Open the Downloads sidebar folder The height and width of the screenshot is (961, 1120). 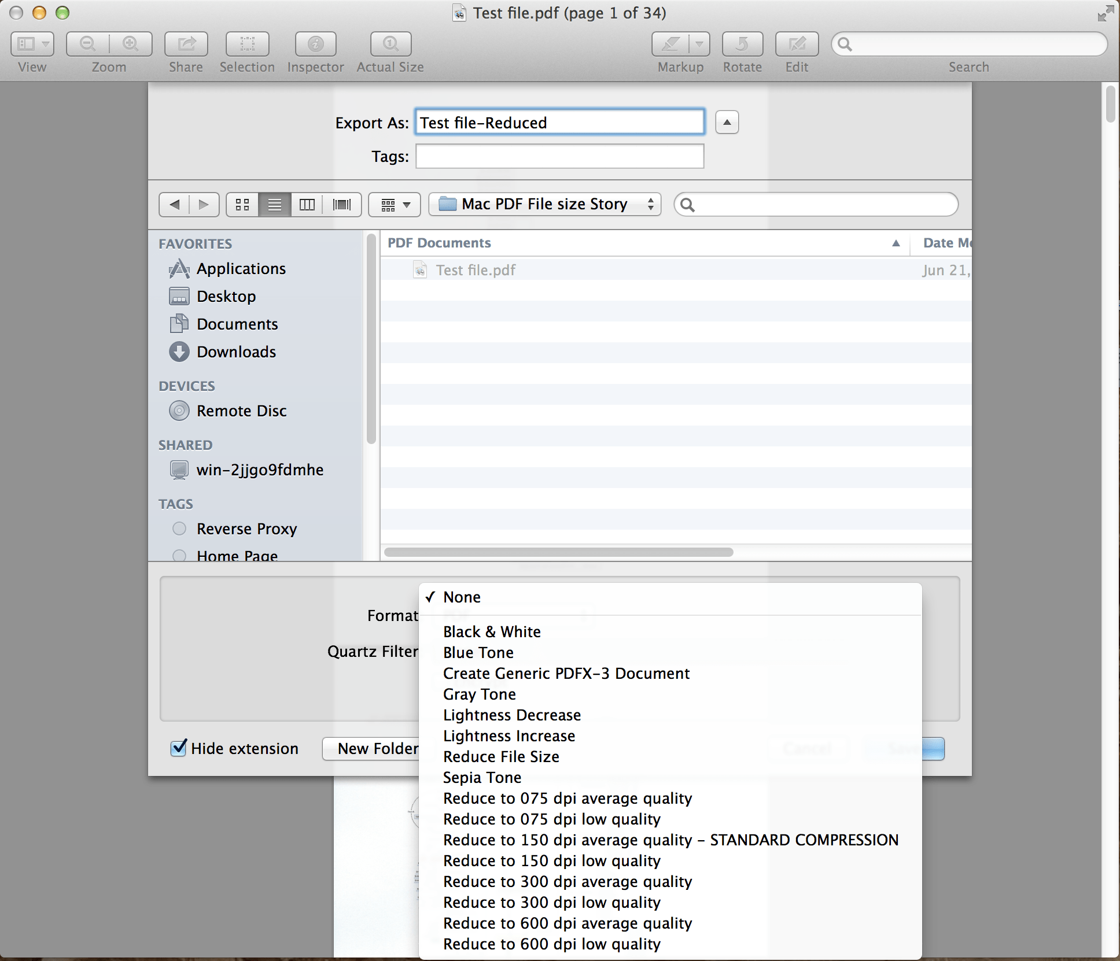(x=236, y=352)
